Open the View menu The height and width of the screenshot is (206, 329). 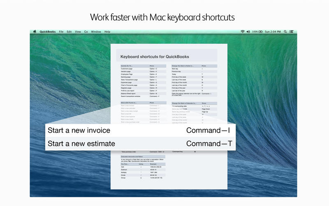coord(78,32)
